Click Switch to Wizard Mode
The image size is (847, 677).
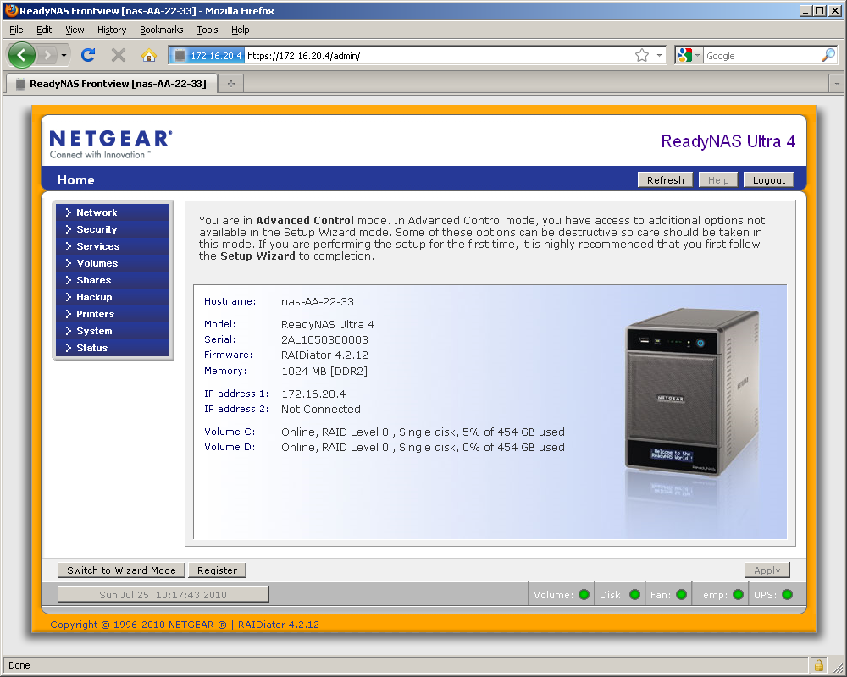(x=121, y=570)
